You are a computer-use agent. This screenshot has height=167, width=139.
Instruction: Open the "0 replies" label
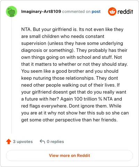[55, 142]
